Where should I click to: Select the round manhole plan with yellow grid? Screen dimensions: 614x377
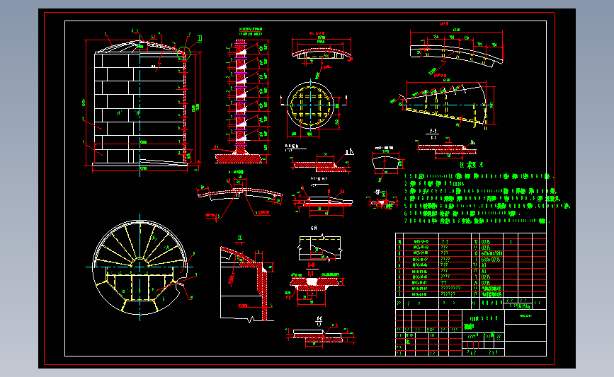310,105
